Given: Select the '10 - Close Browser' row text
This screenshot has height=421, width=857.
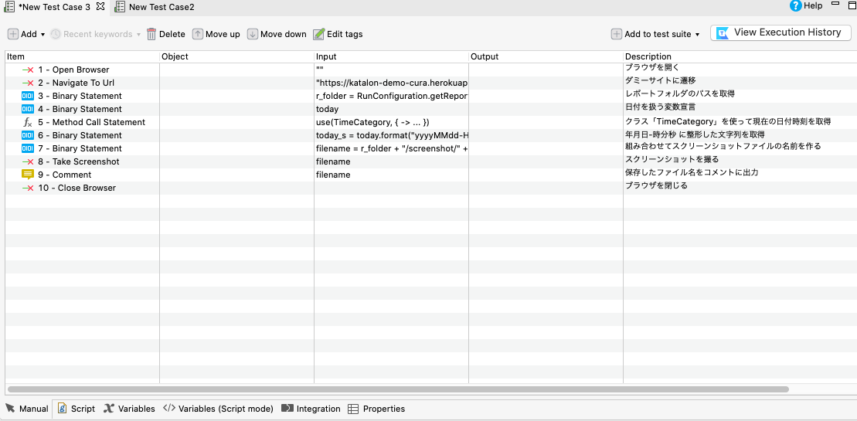Looking at the screenshot, I should [x=77, y=188].
